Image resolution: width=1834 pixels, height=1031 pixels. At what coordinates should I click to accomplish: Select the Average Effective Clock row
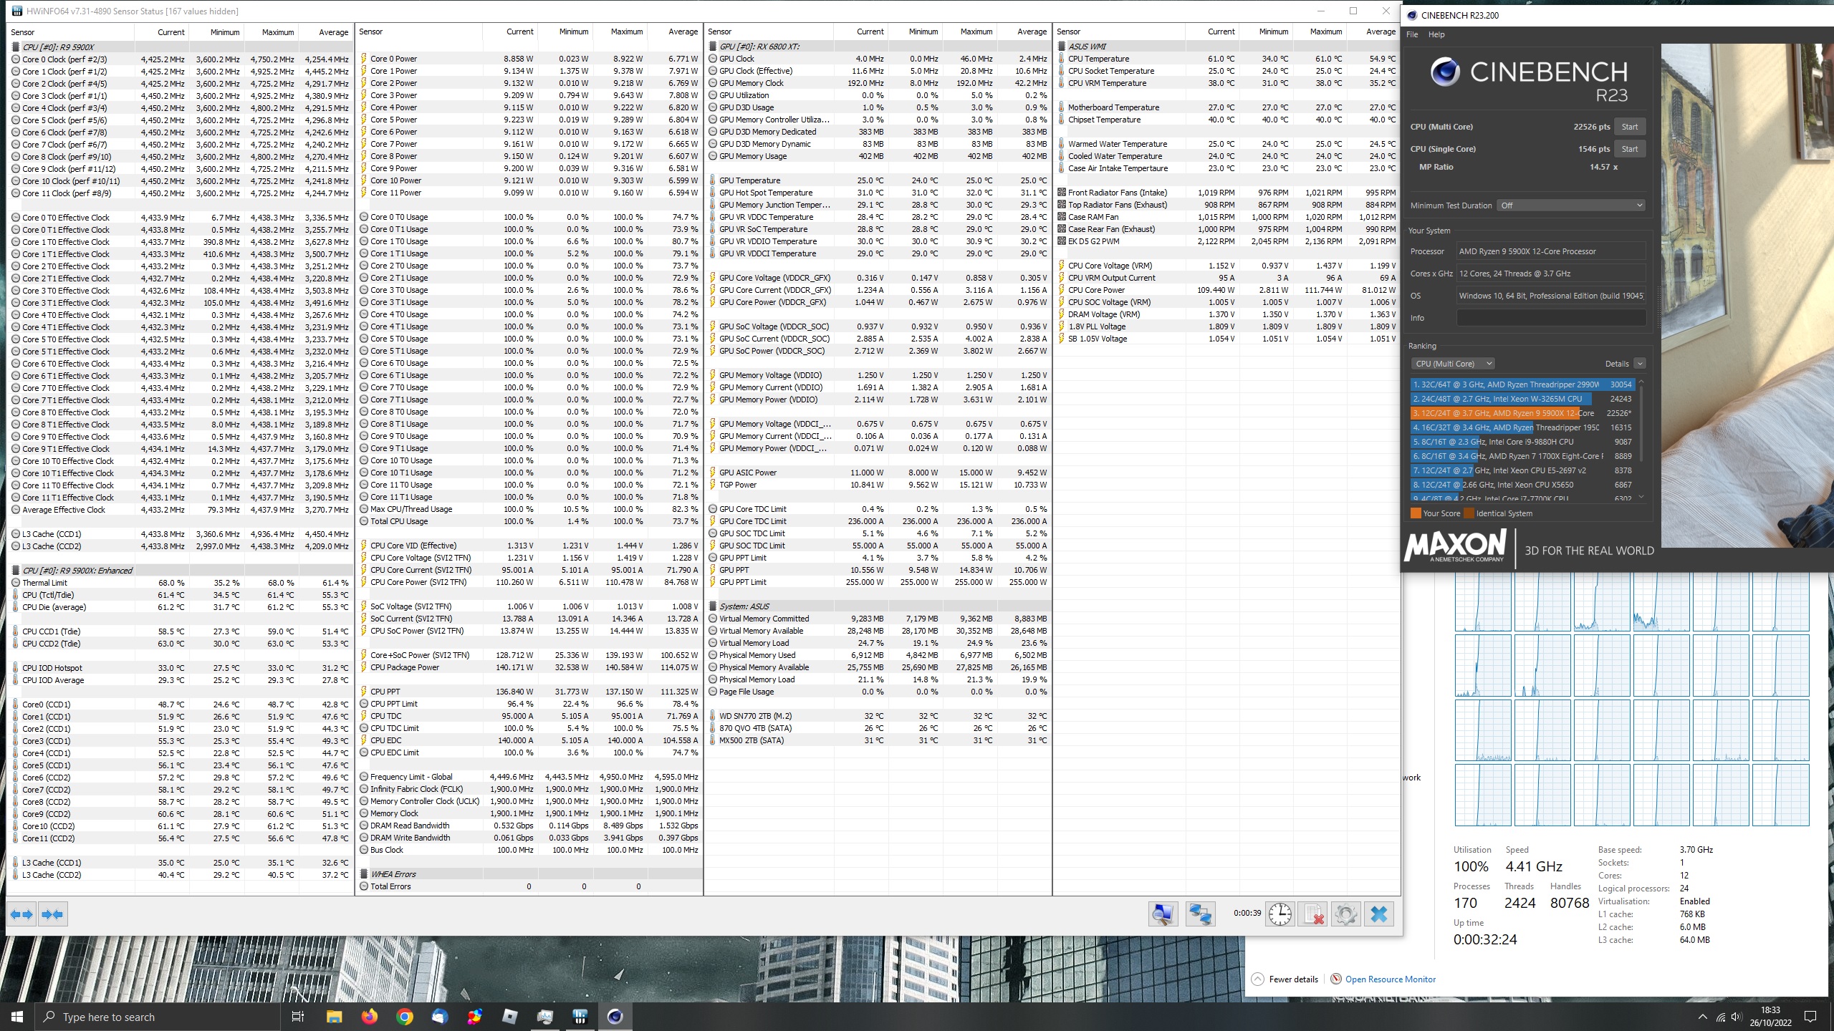tap(181, 510)
